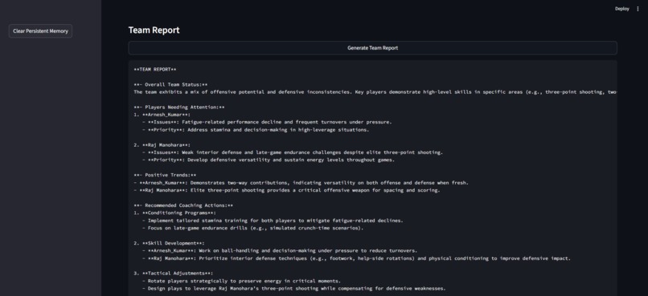Click the Recommended Coaching Actions heading line
Image resolution: width=648 pixels, height=296 pixels.
tap(183, 205)
